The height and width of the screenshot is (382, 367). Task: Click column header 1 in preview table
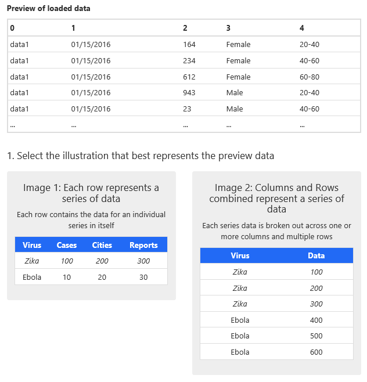point(73,28)
